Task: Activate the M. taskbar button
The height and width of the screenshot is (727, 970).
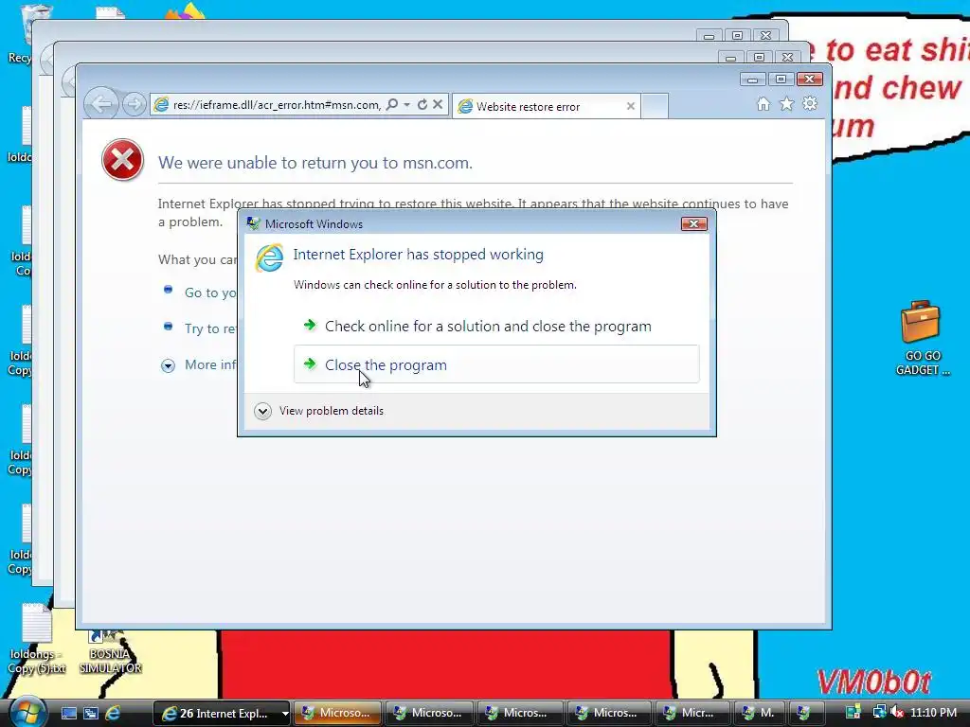Action: tap(759, 714)
